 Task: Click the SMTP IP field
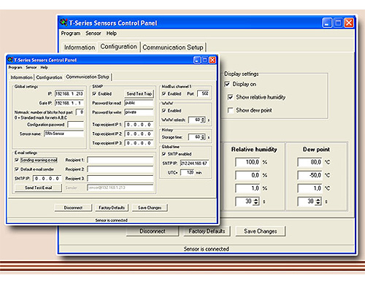click(x=47, y=178)
